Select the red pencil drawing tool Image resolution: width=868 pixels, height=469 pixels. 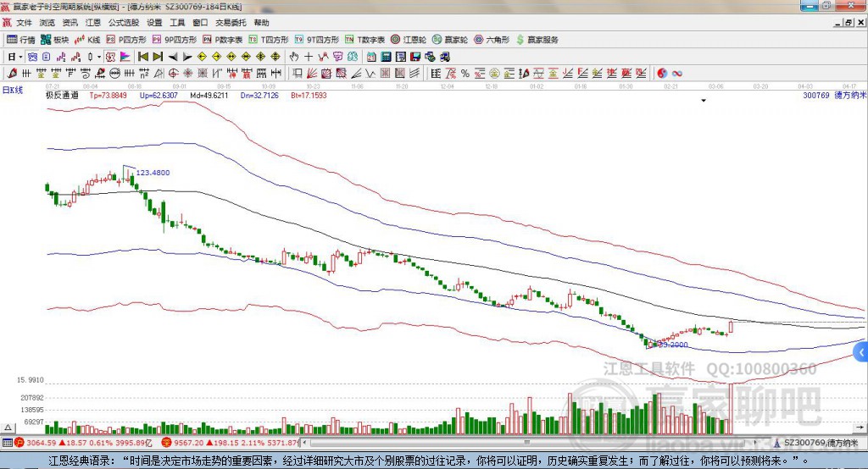click(x=12, y=74)
